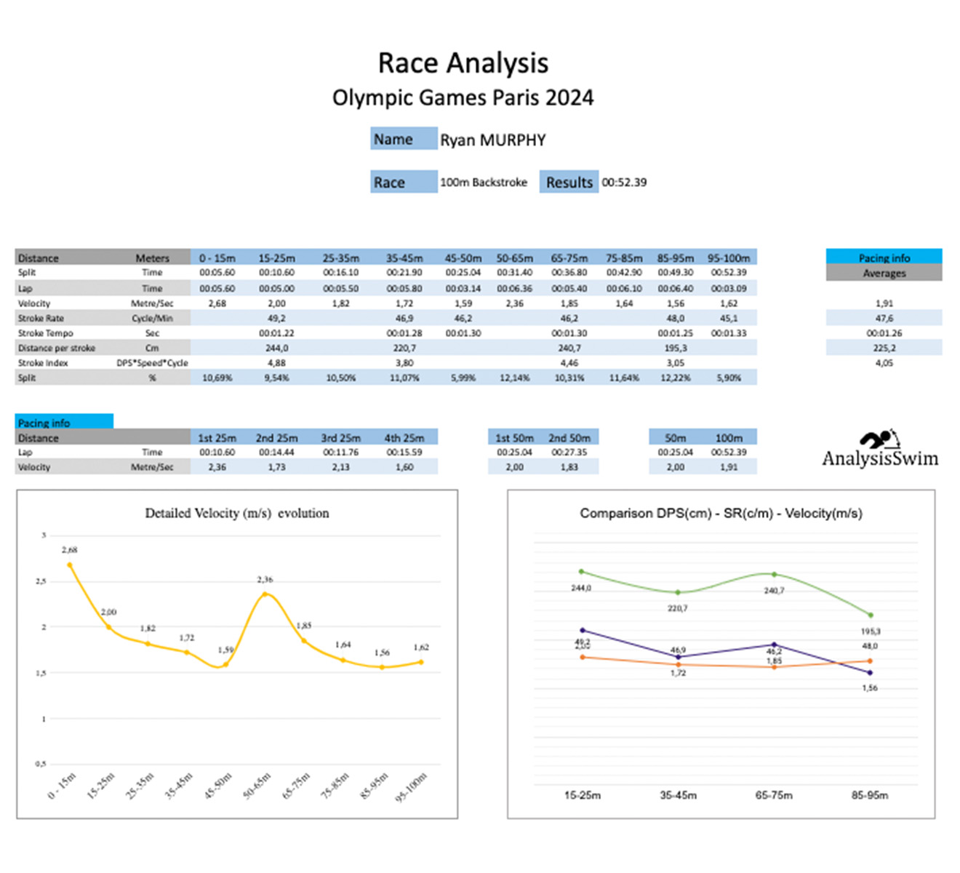Screen dimensions: 960x873
Task: Click the green 244,0 DPS data point
Action: click(581, 572)
